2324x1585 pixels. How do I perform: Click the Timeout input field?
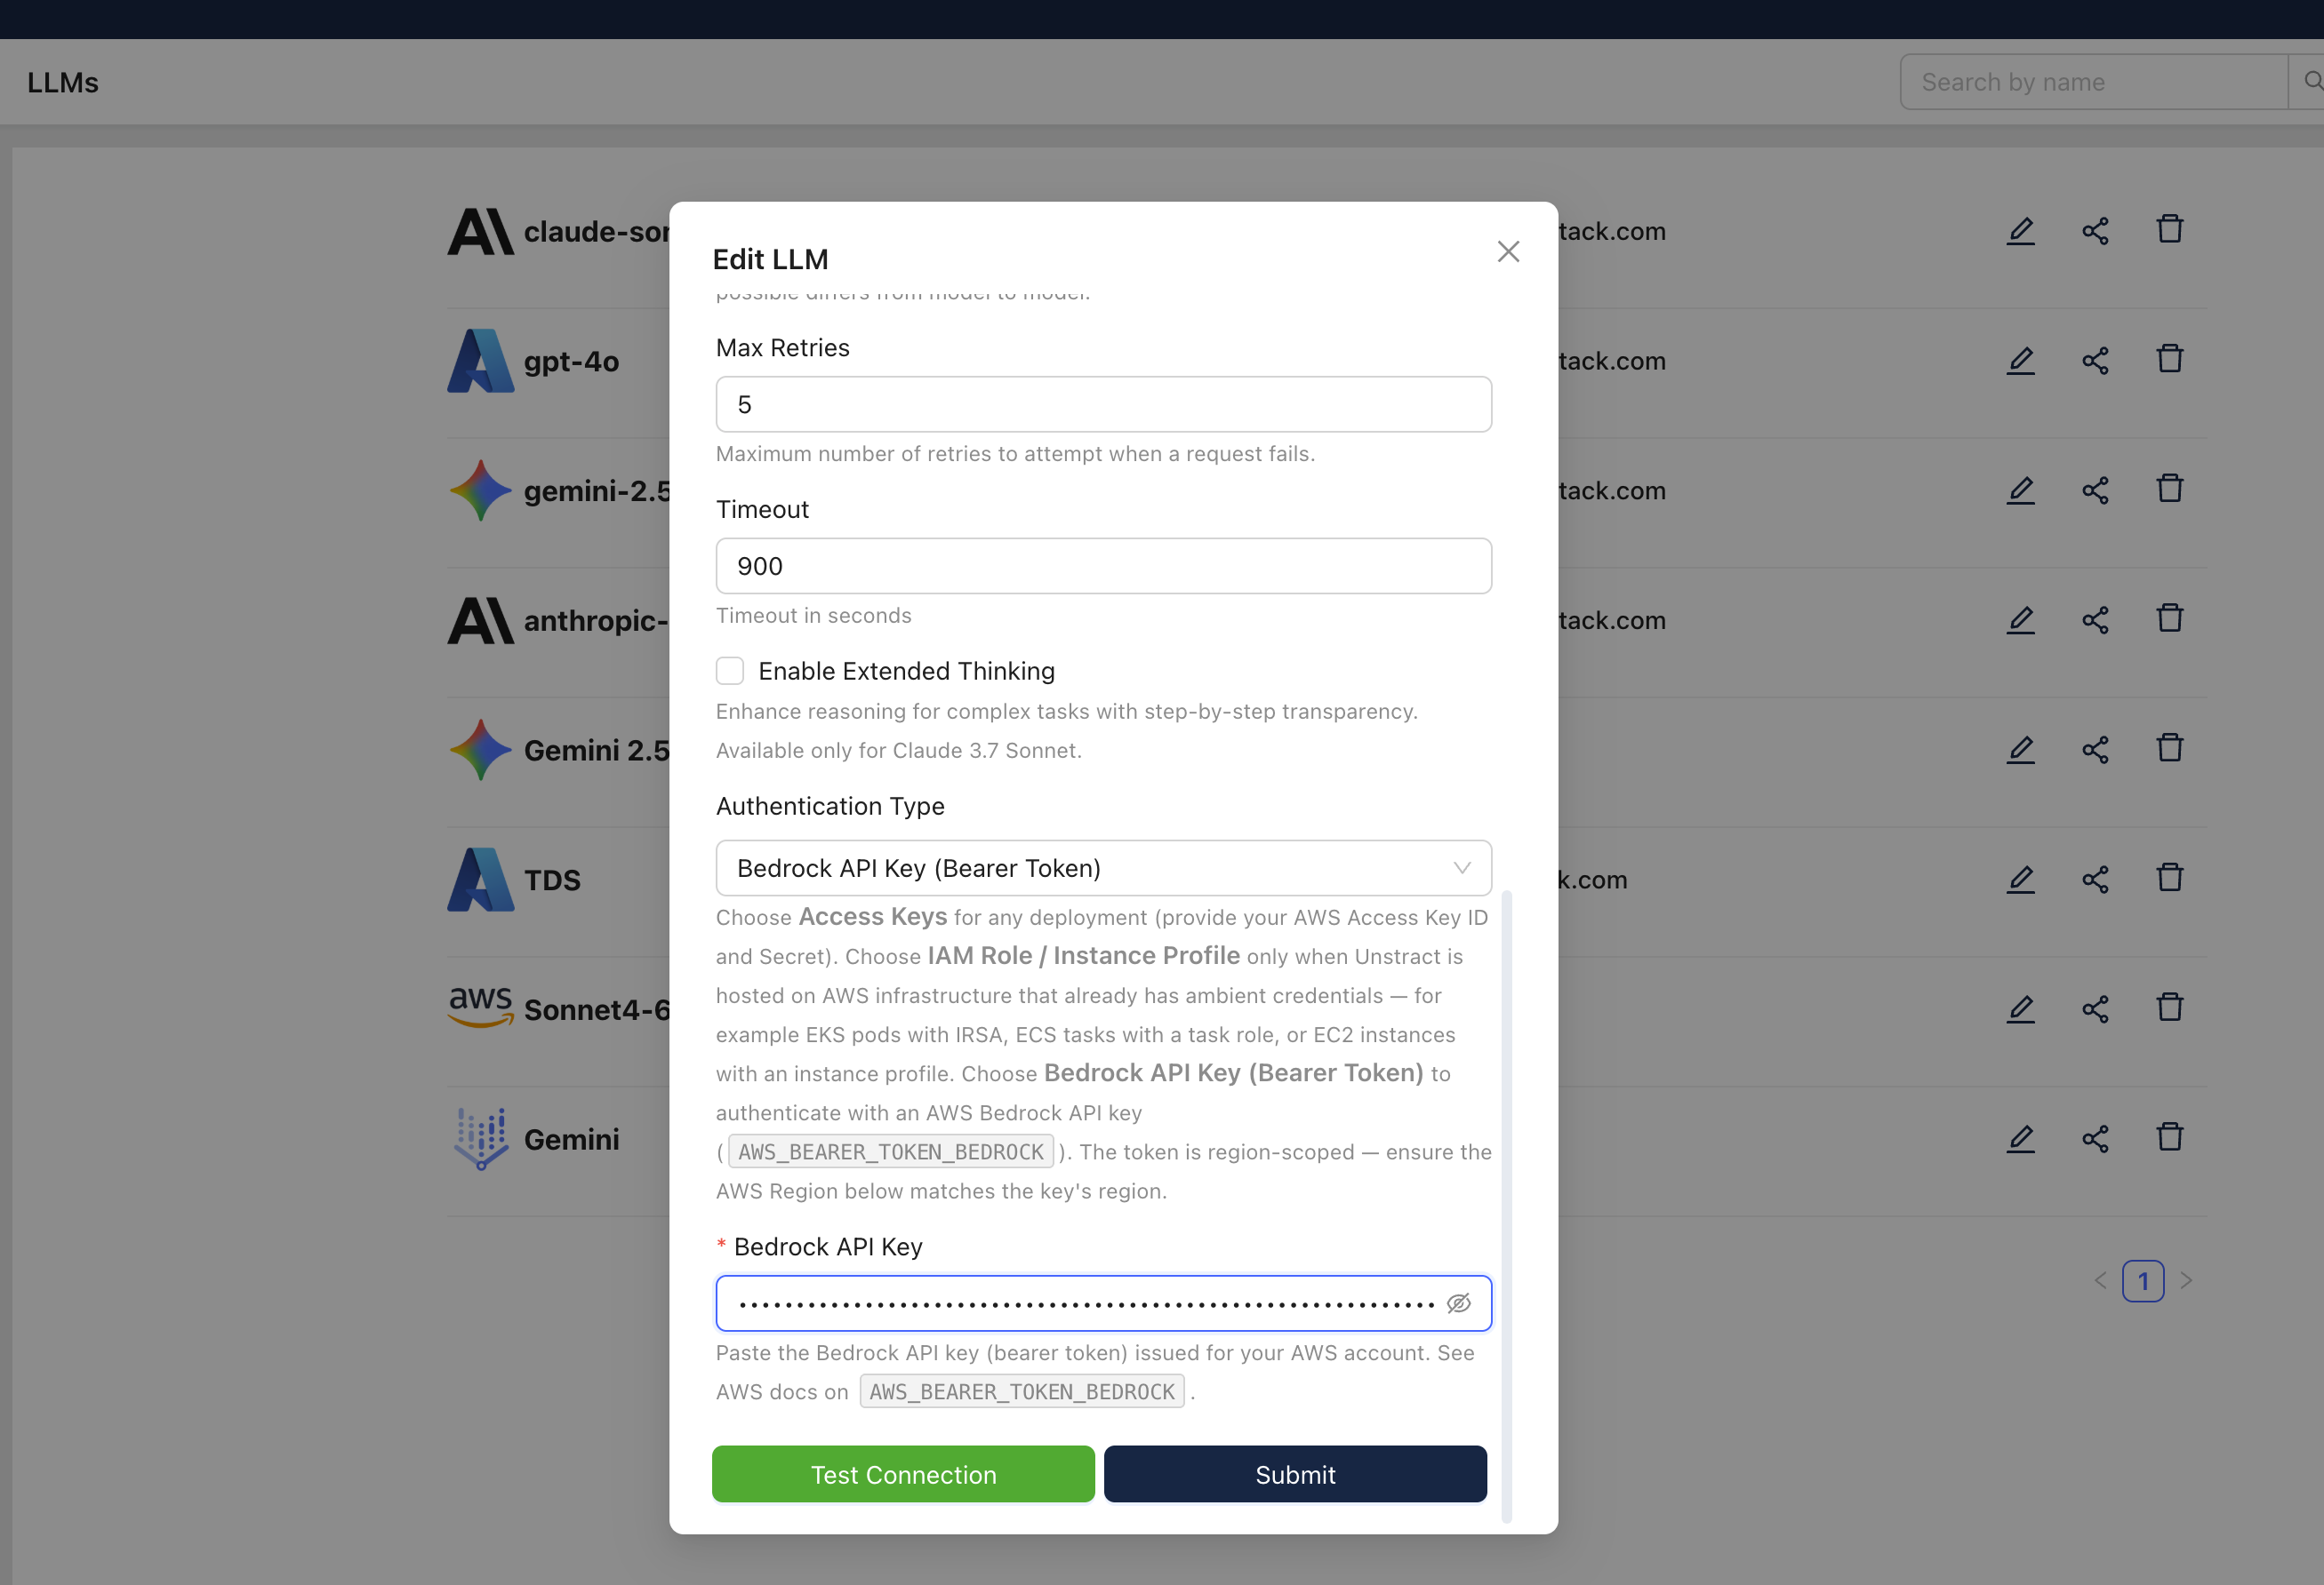(1103, 567)
